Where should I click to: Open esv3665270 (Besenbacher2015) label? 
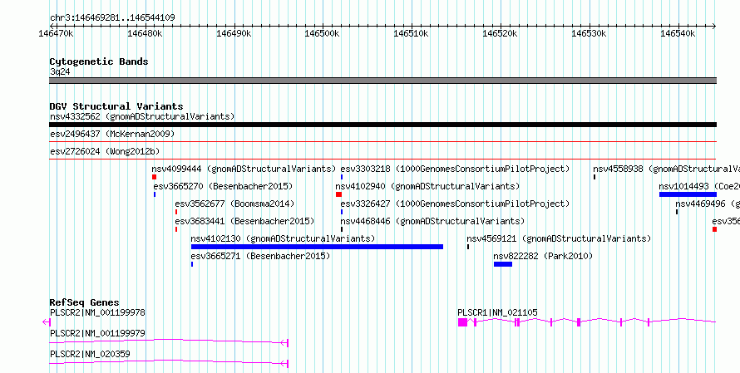[223, 186]
